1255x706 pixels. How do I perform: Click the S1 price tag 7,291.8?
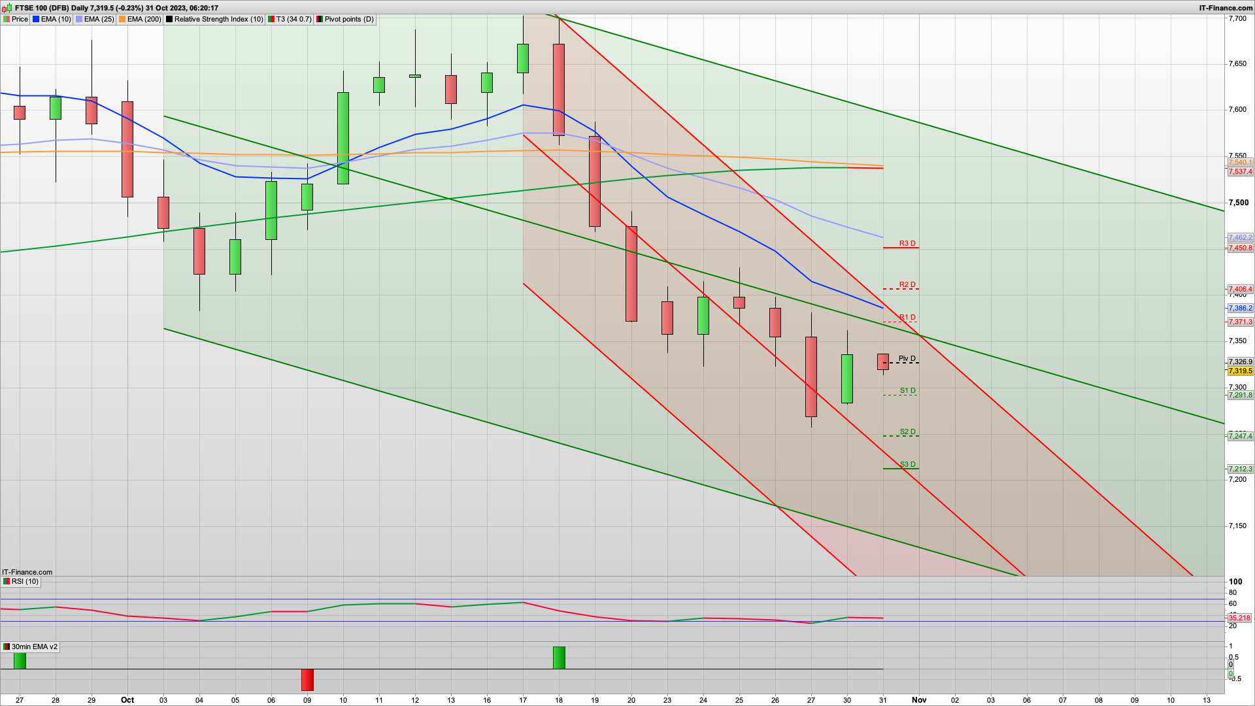1240,395
